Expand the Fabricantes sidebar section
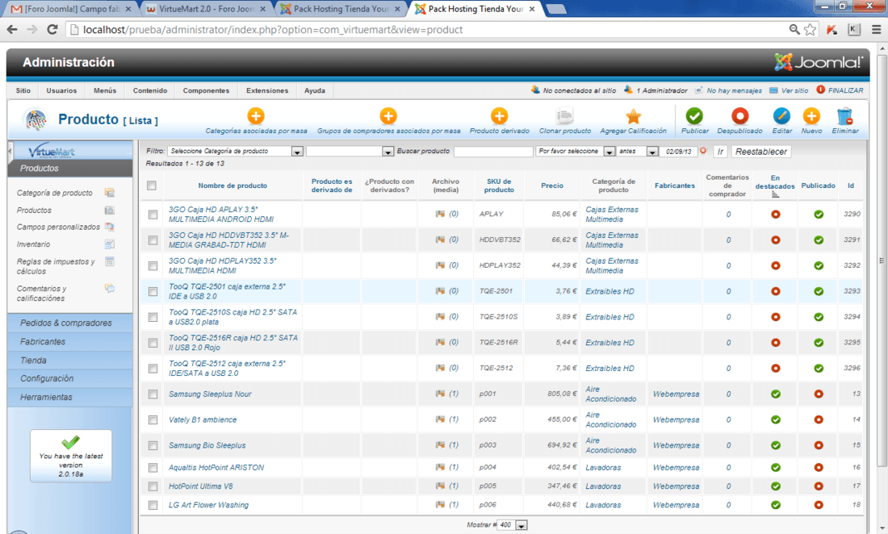This screenshot has width=888, height=534. [x=70, y=342]
